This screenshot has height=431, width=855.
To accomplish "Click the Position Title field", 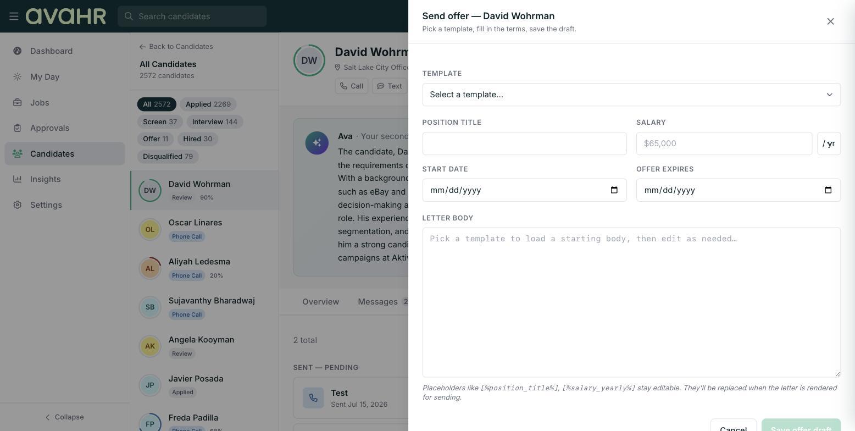I will tap(524, 143).
